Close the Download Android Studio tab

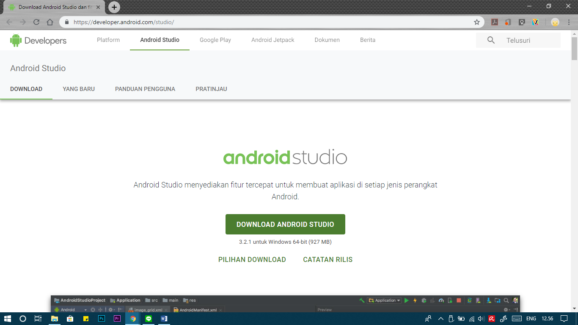tap(98, 7)
